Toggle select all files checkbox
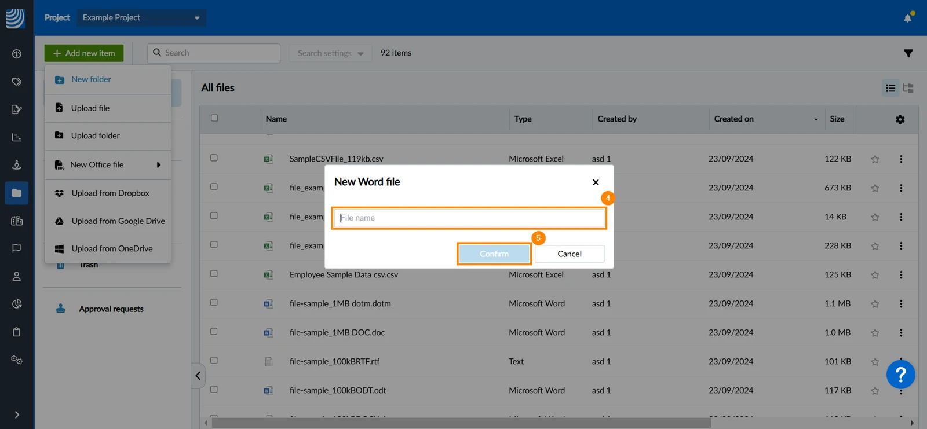Screen dimensions: 927x429 click(x=214, y=118)
